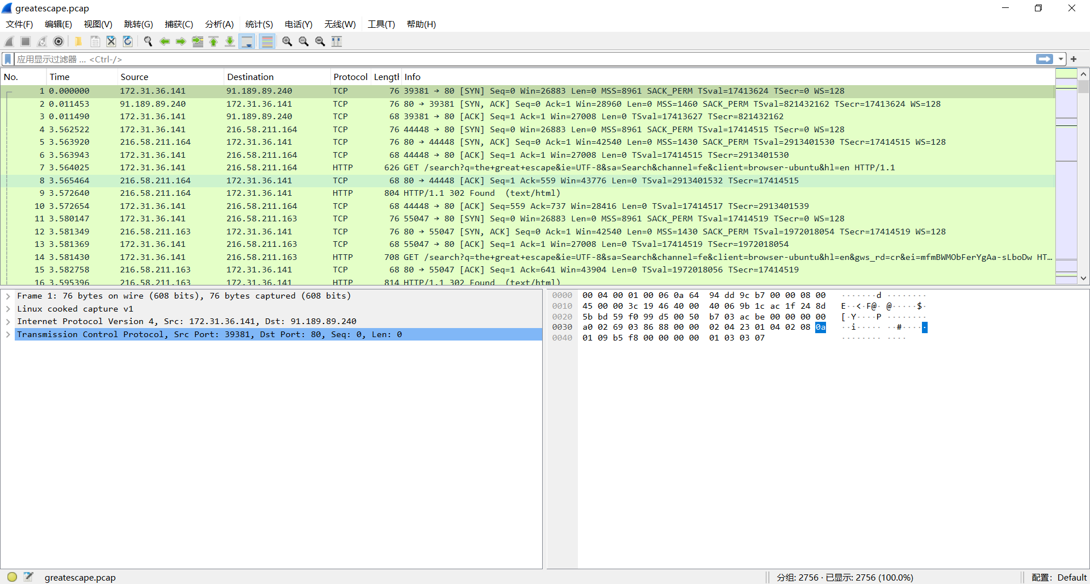Viewport: 1090px width, 584px height.
Task: Start a new packet capture
Action: (x=9, y=41)
